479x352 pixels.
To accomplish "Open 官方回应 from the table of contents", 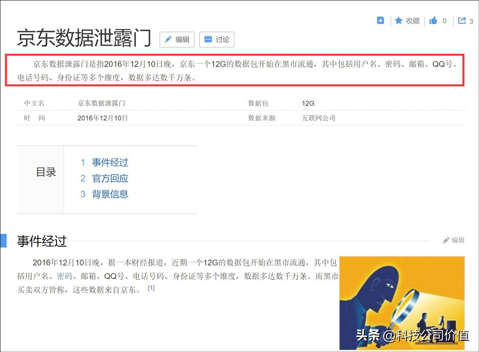I will [111, 178].
